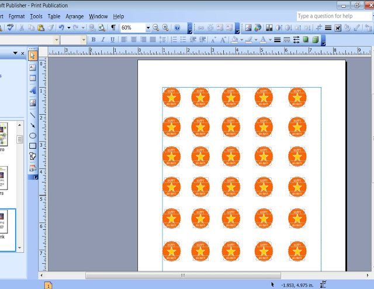Insert picture from picture toolbar
The image size is (374, 289).
pos(248,27)
